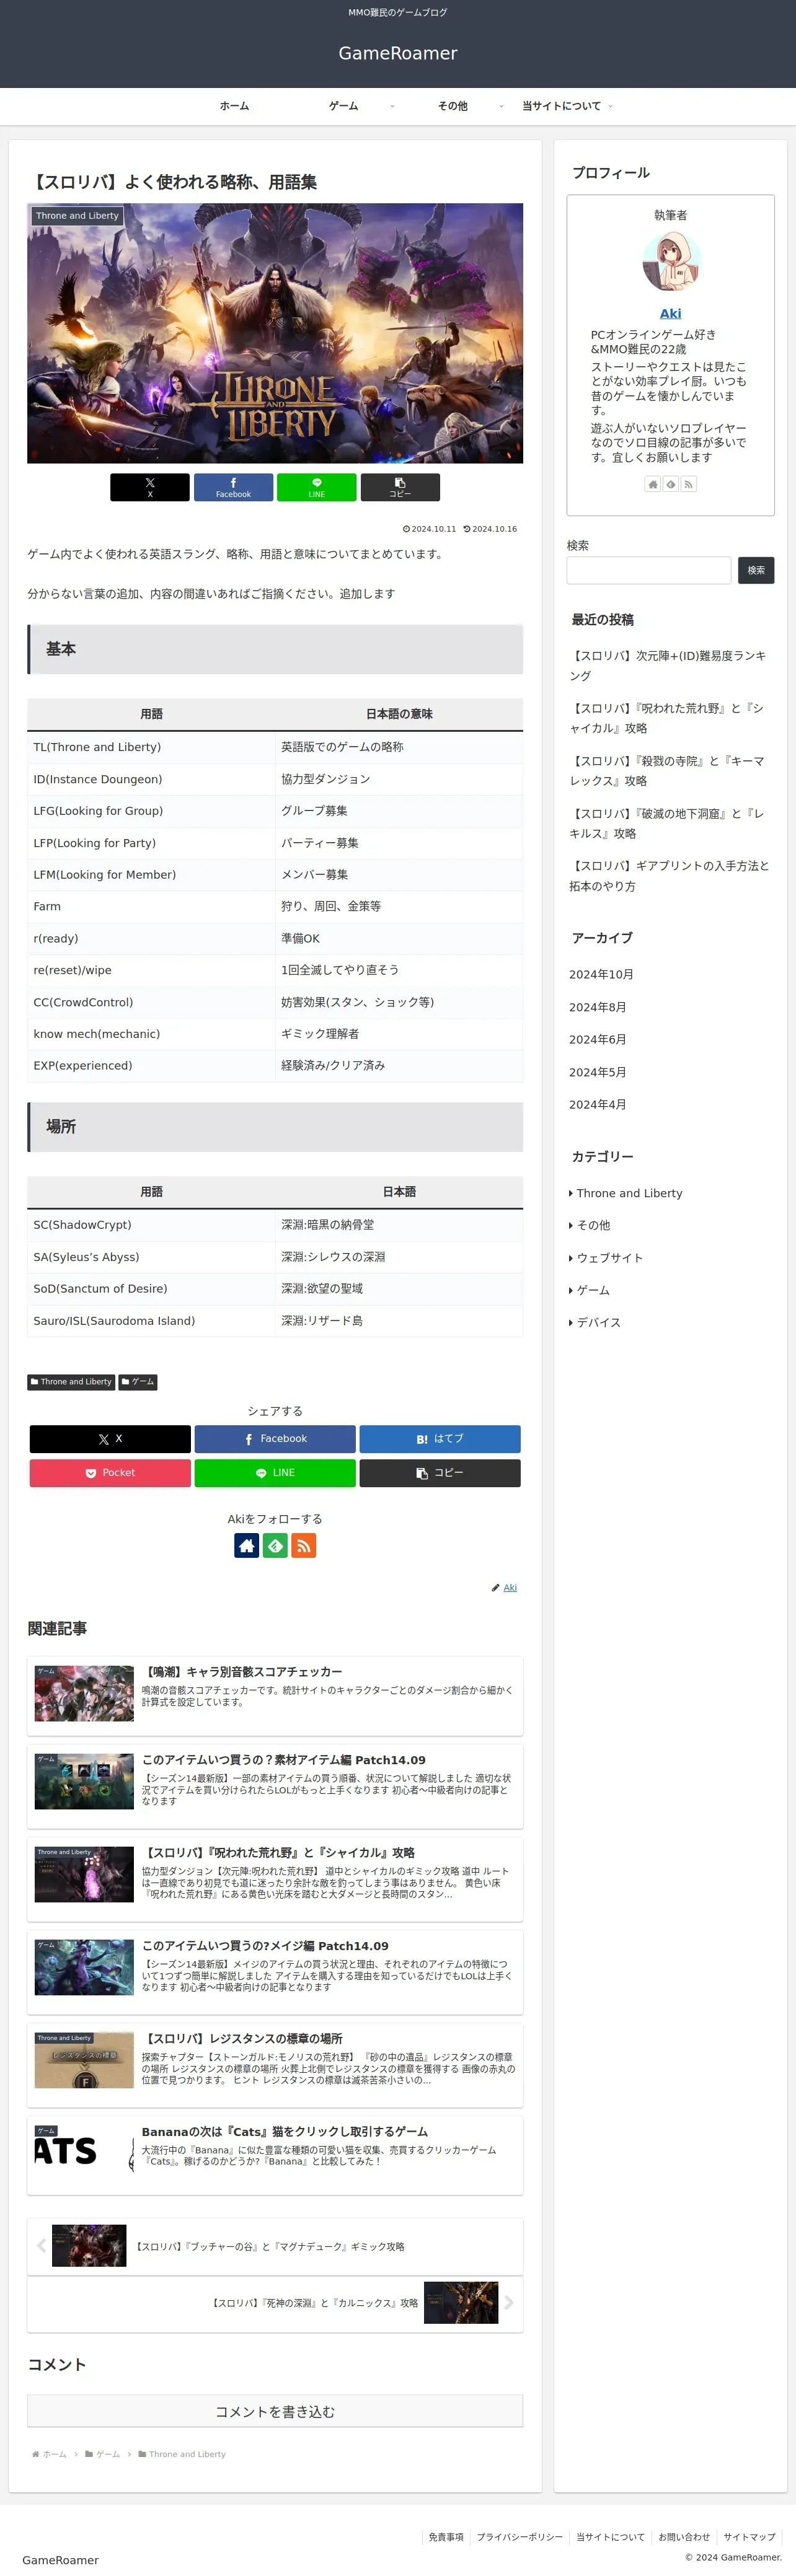The width and height of the screenshot is (796, 2576).
Task: Click コメントを書き込む button
Action: pos(275,2411)
